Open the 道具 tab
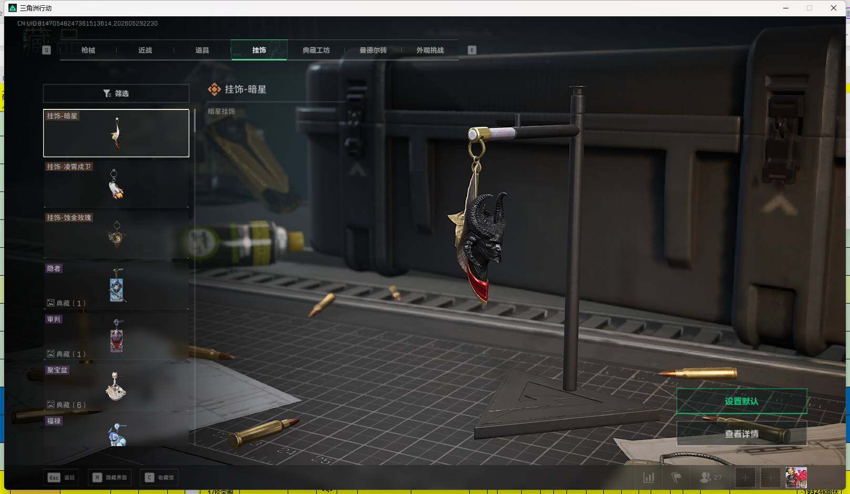850x494 pixels. point(202,50)
